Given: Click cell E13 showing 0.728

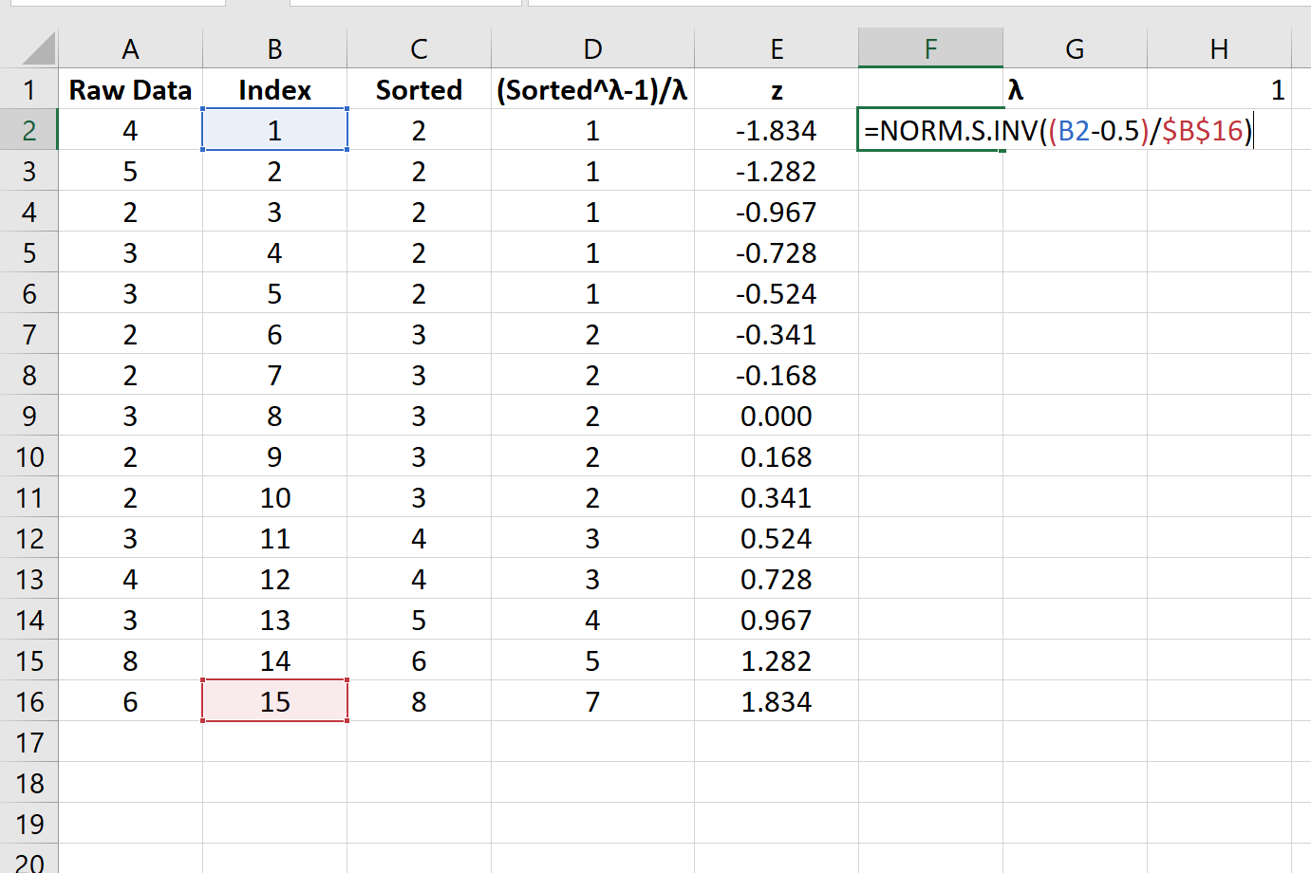Looking at the screenshot, I should click(777, 579).
